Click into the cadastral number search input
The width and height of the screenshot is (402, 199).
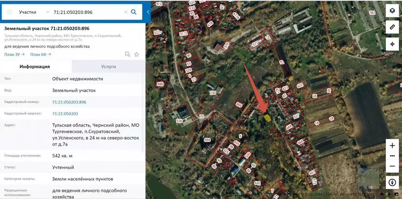point(86,12)
